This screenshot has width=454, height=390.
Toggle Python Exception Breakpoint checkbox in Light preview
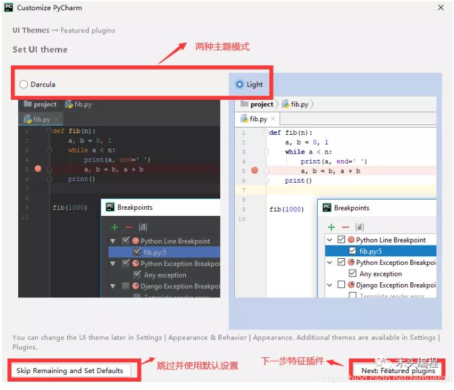pyautogui.click(x=341, y=262)
